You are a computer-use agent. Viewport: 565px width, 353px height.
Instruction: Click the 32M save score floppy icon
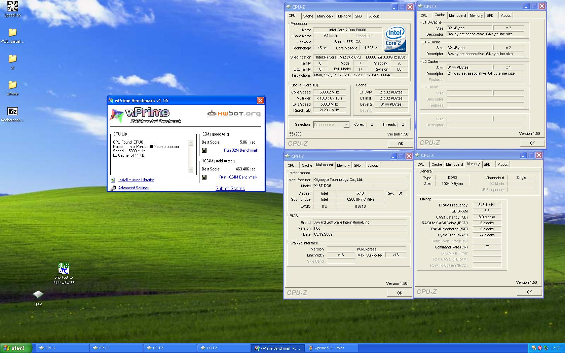point(204,150)
